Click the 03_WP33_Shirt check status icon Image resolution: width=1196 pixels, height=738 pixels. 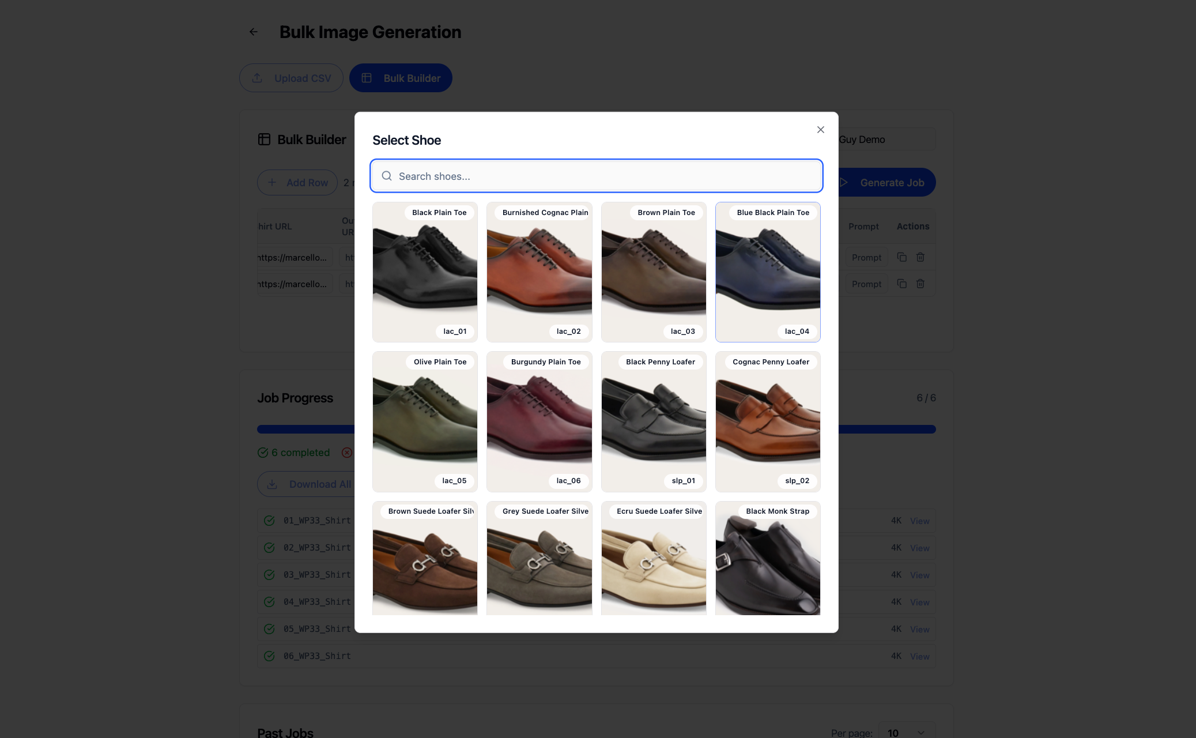coord(269,575)
